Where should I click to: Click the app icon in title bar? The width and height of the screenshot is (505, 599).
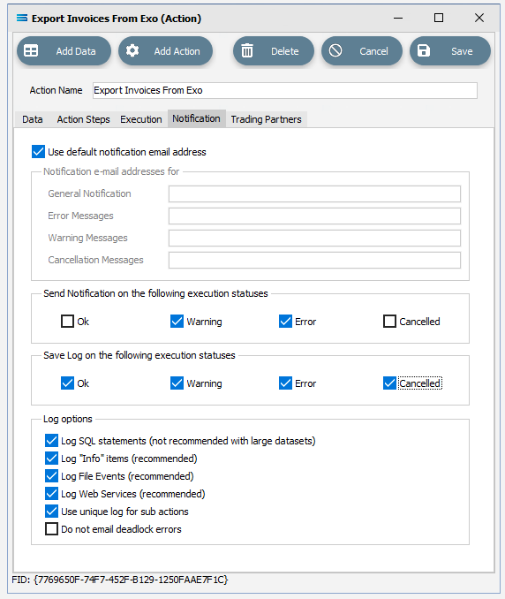point(22,18)
